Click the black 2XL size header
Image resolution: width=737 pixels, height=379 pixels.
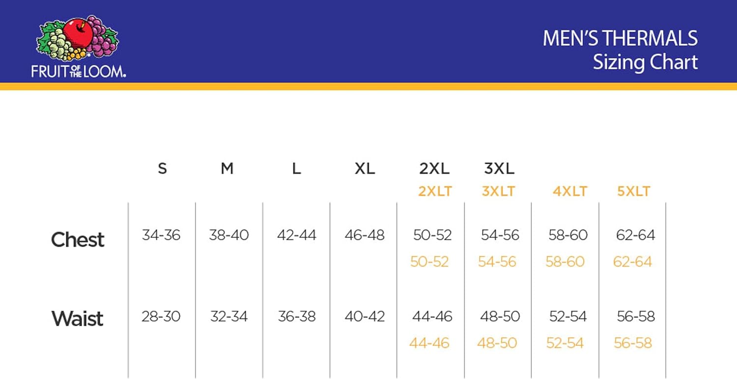434,169
